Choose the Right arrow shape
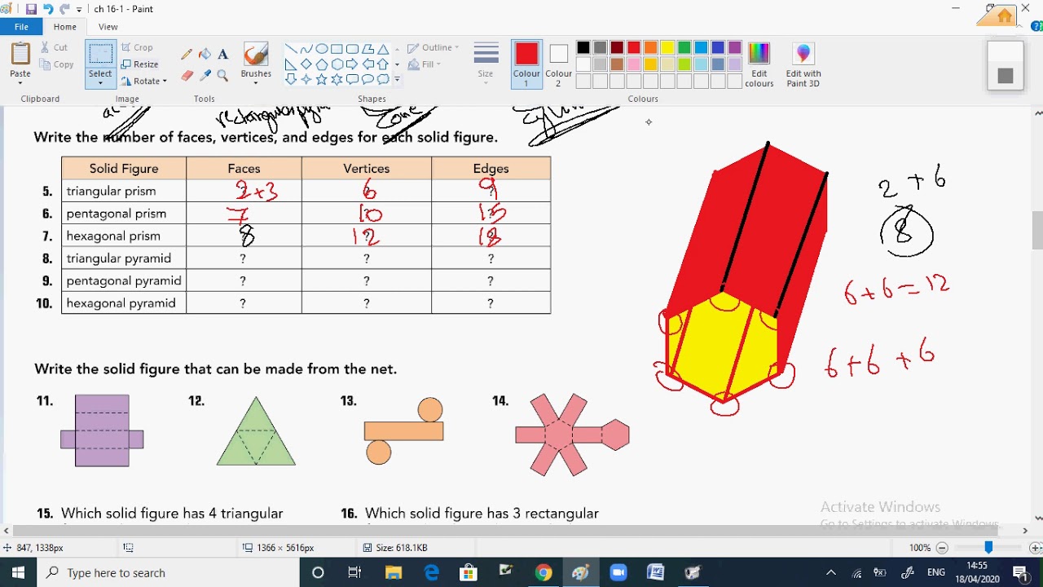1043x587 pixels. [352, 64]
